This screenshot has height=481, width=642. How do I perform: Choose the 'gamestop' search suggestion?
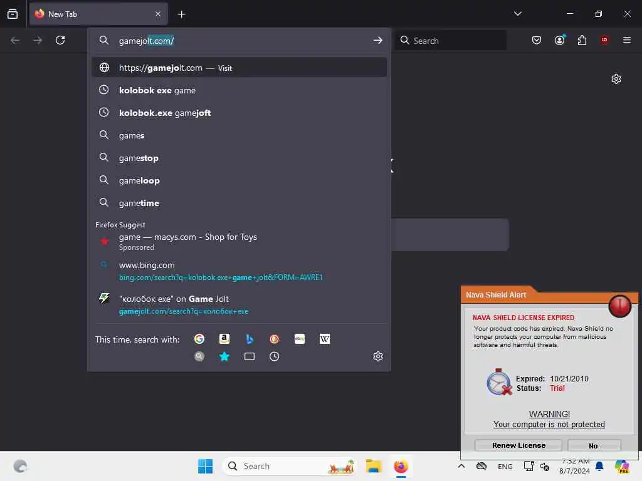click(x=239, y=158)
